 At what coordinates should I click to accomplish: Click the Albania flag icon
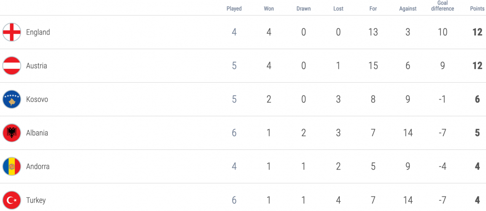pyautogui.click(x=12, y=133)
